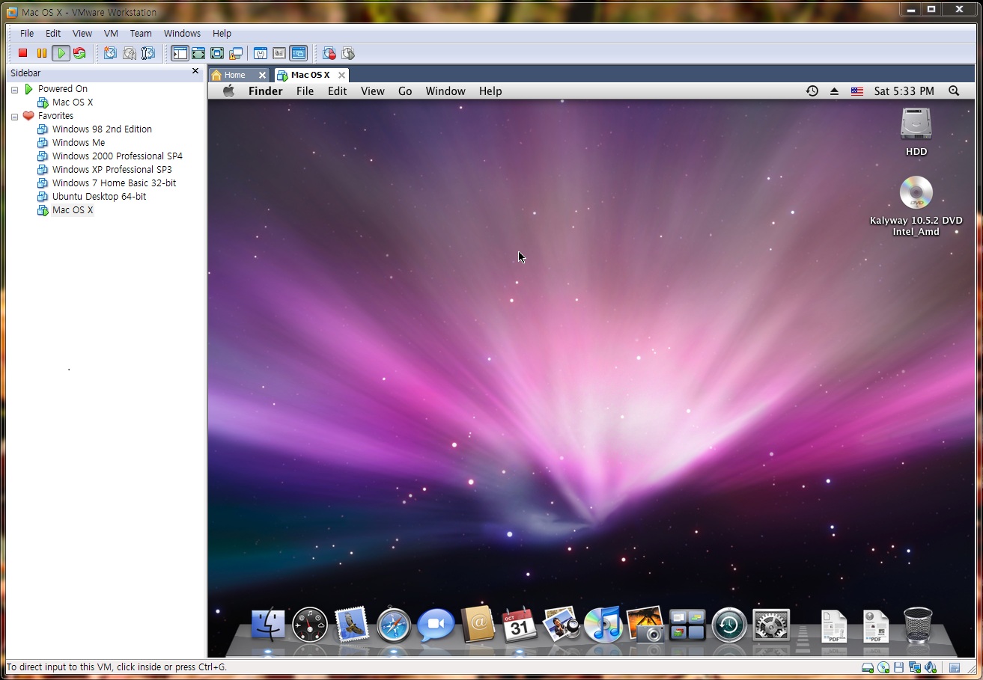Screen dimensions: 983x680
Task: Click the Appliance view toolbar icon
Action: [279, 53]
